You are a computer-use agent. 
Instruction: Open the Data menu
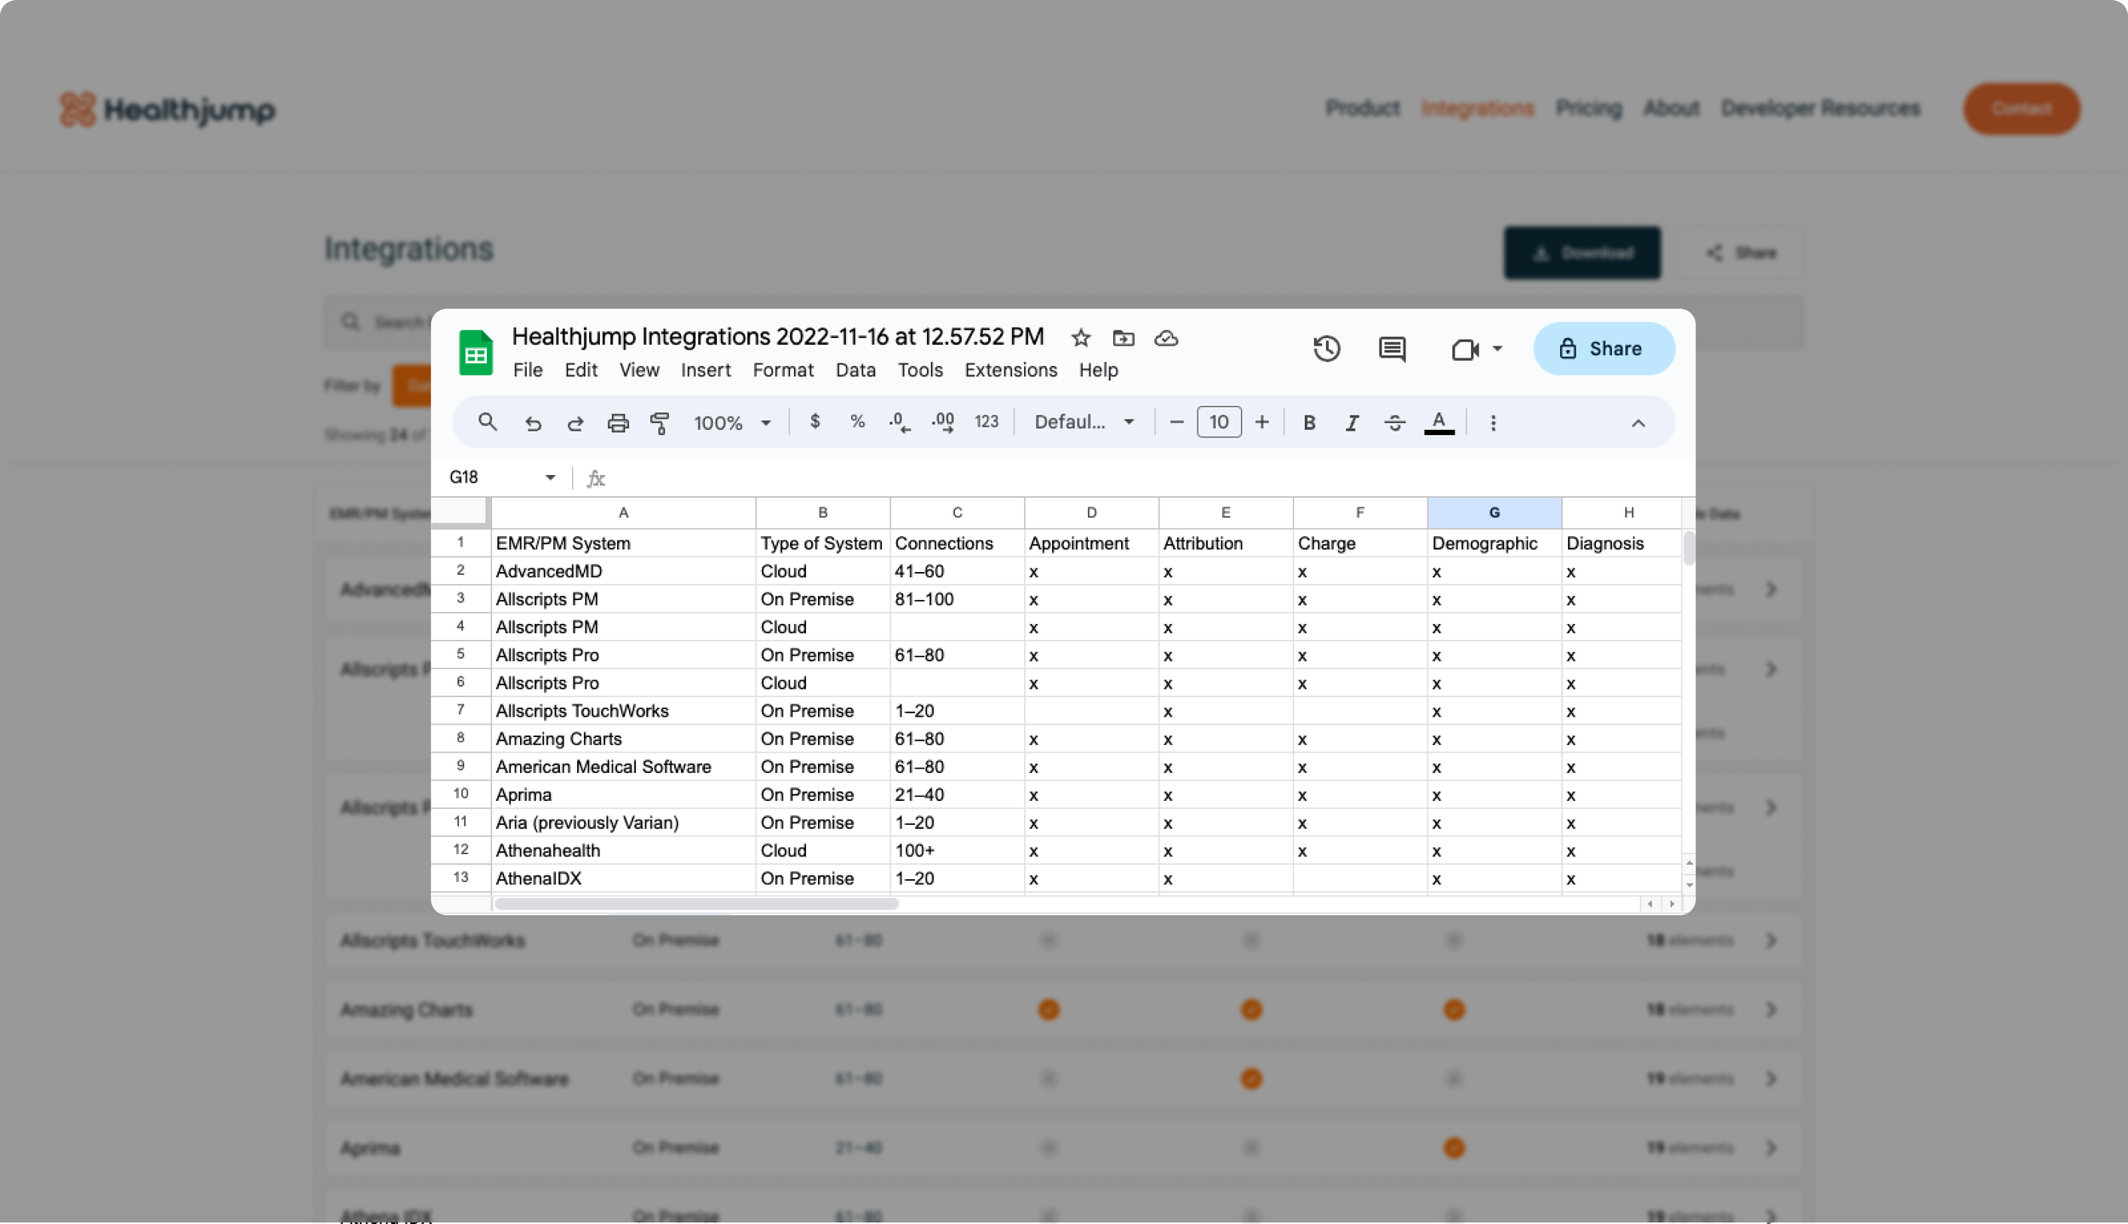(855, 370)
